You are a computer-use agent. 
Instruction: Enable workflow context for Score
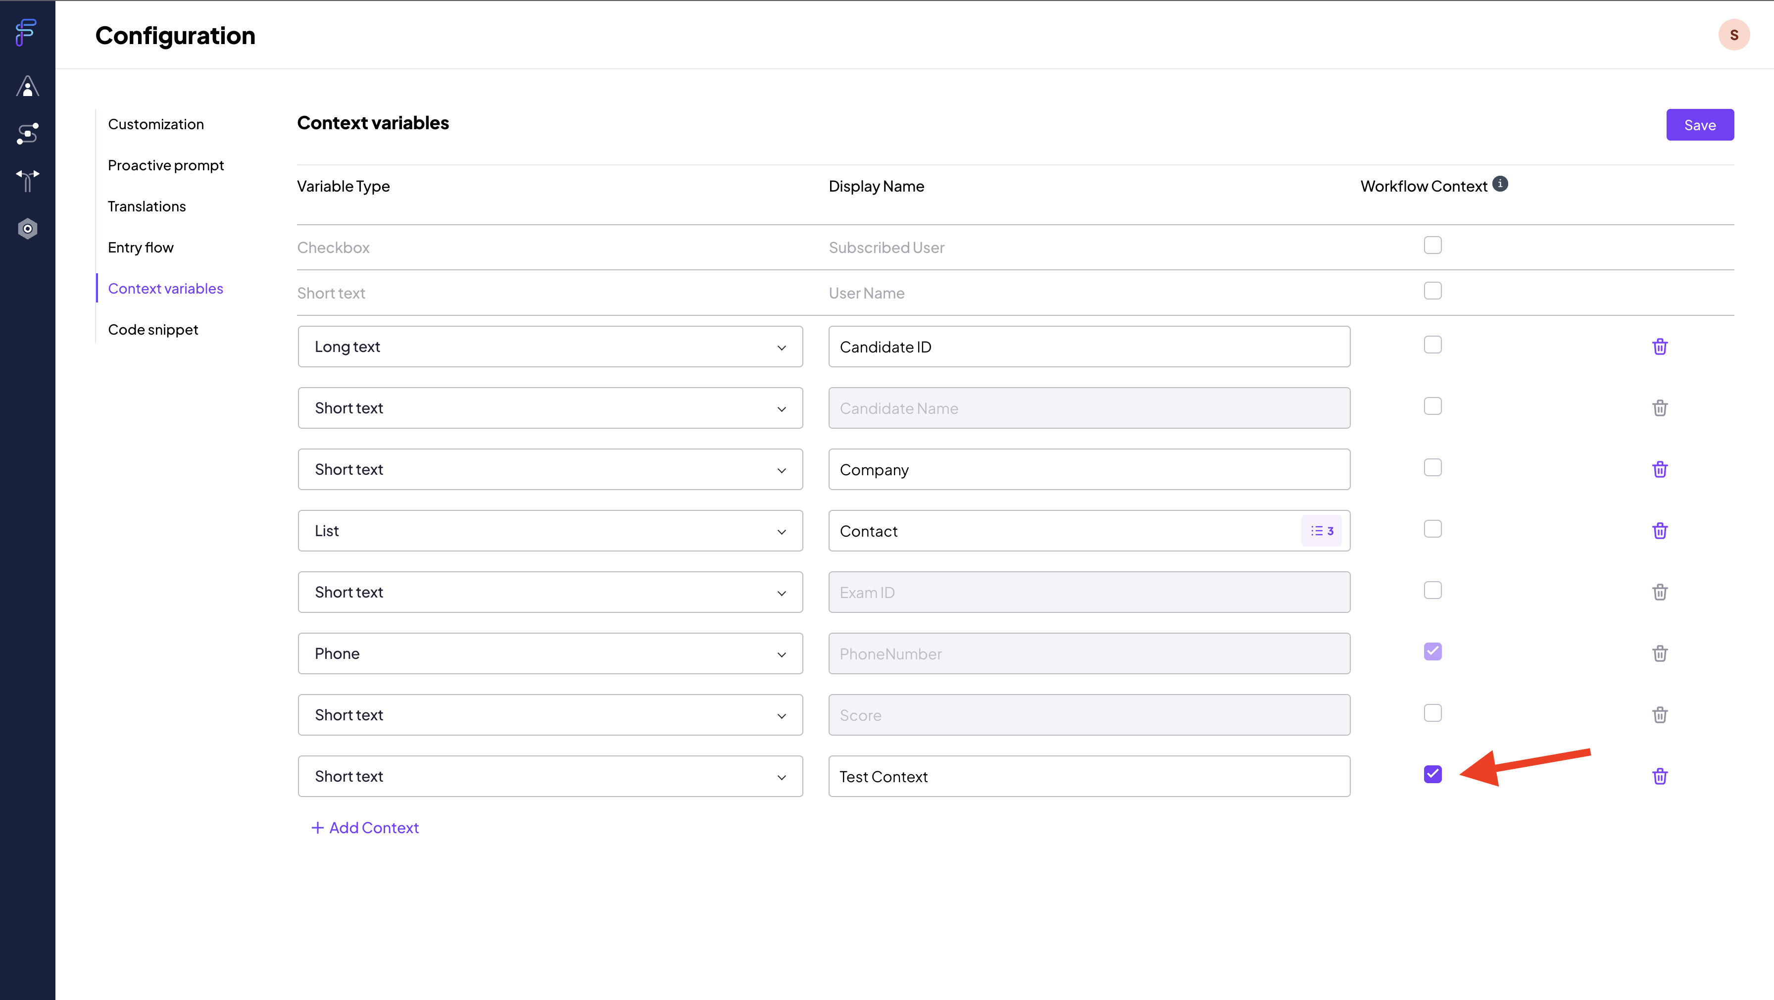(x=1432, y=712)
